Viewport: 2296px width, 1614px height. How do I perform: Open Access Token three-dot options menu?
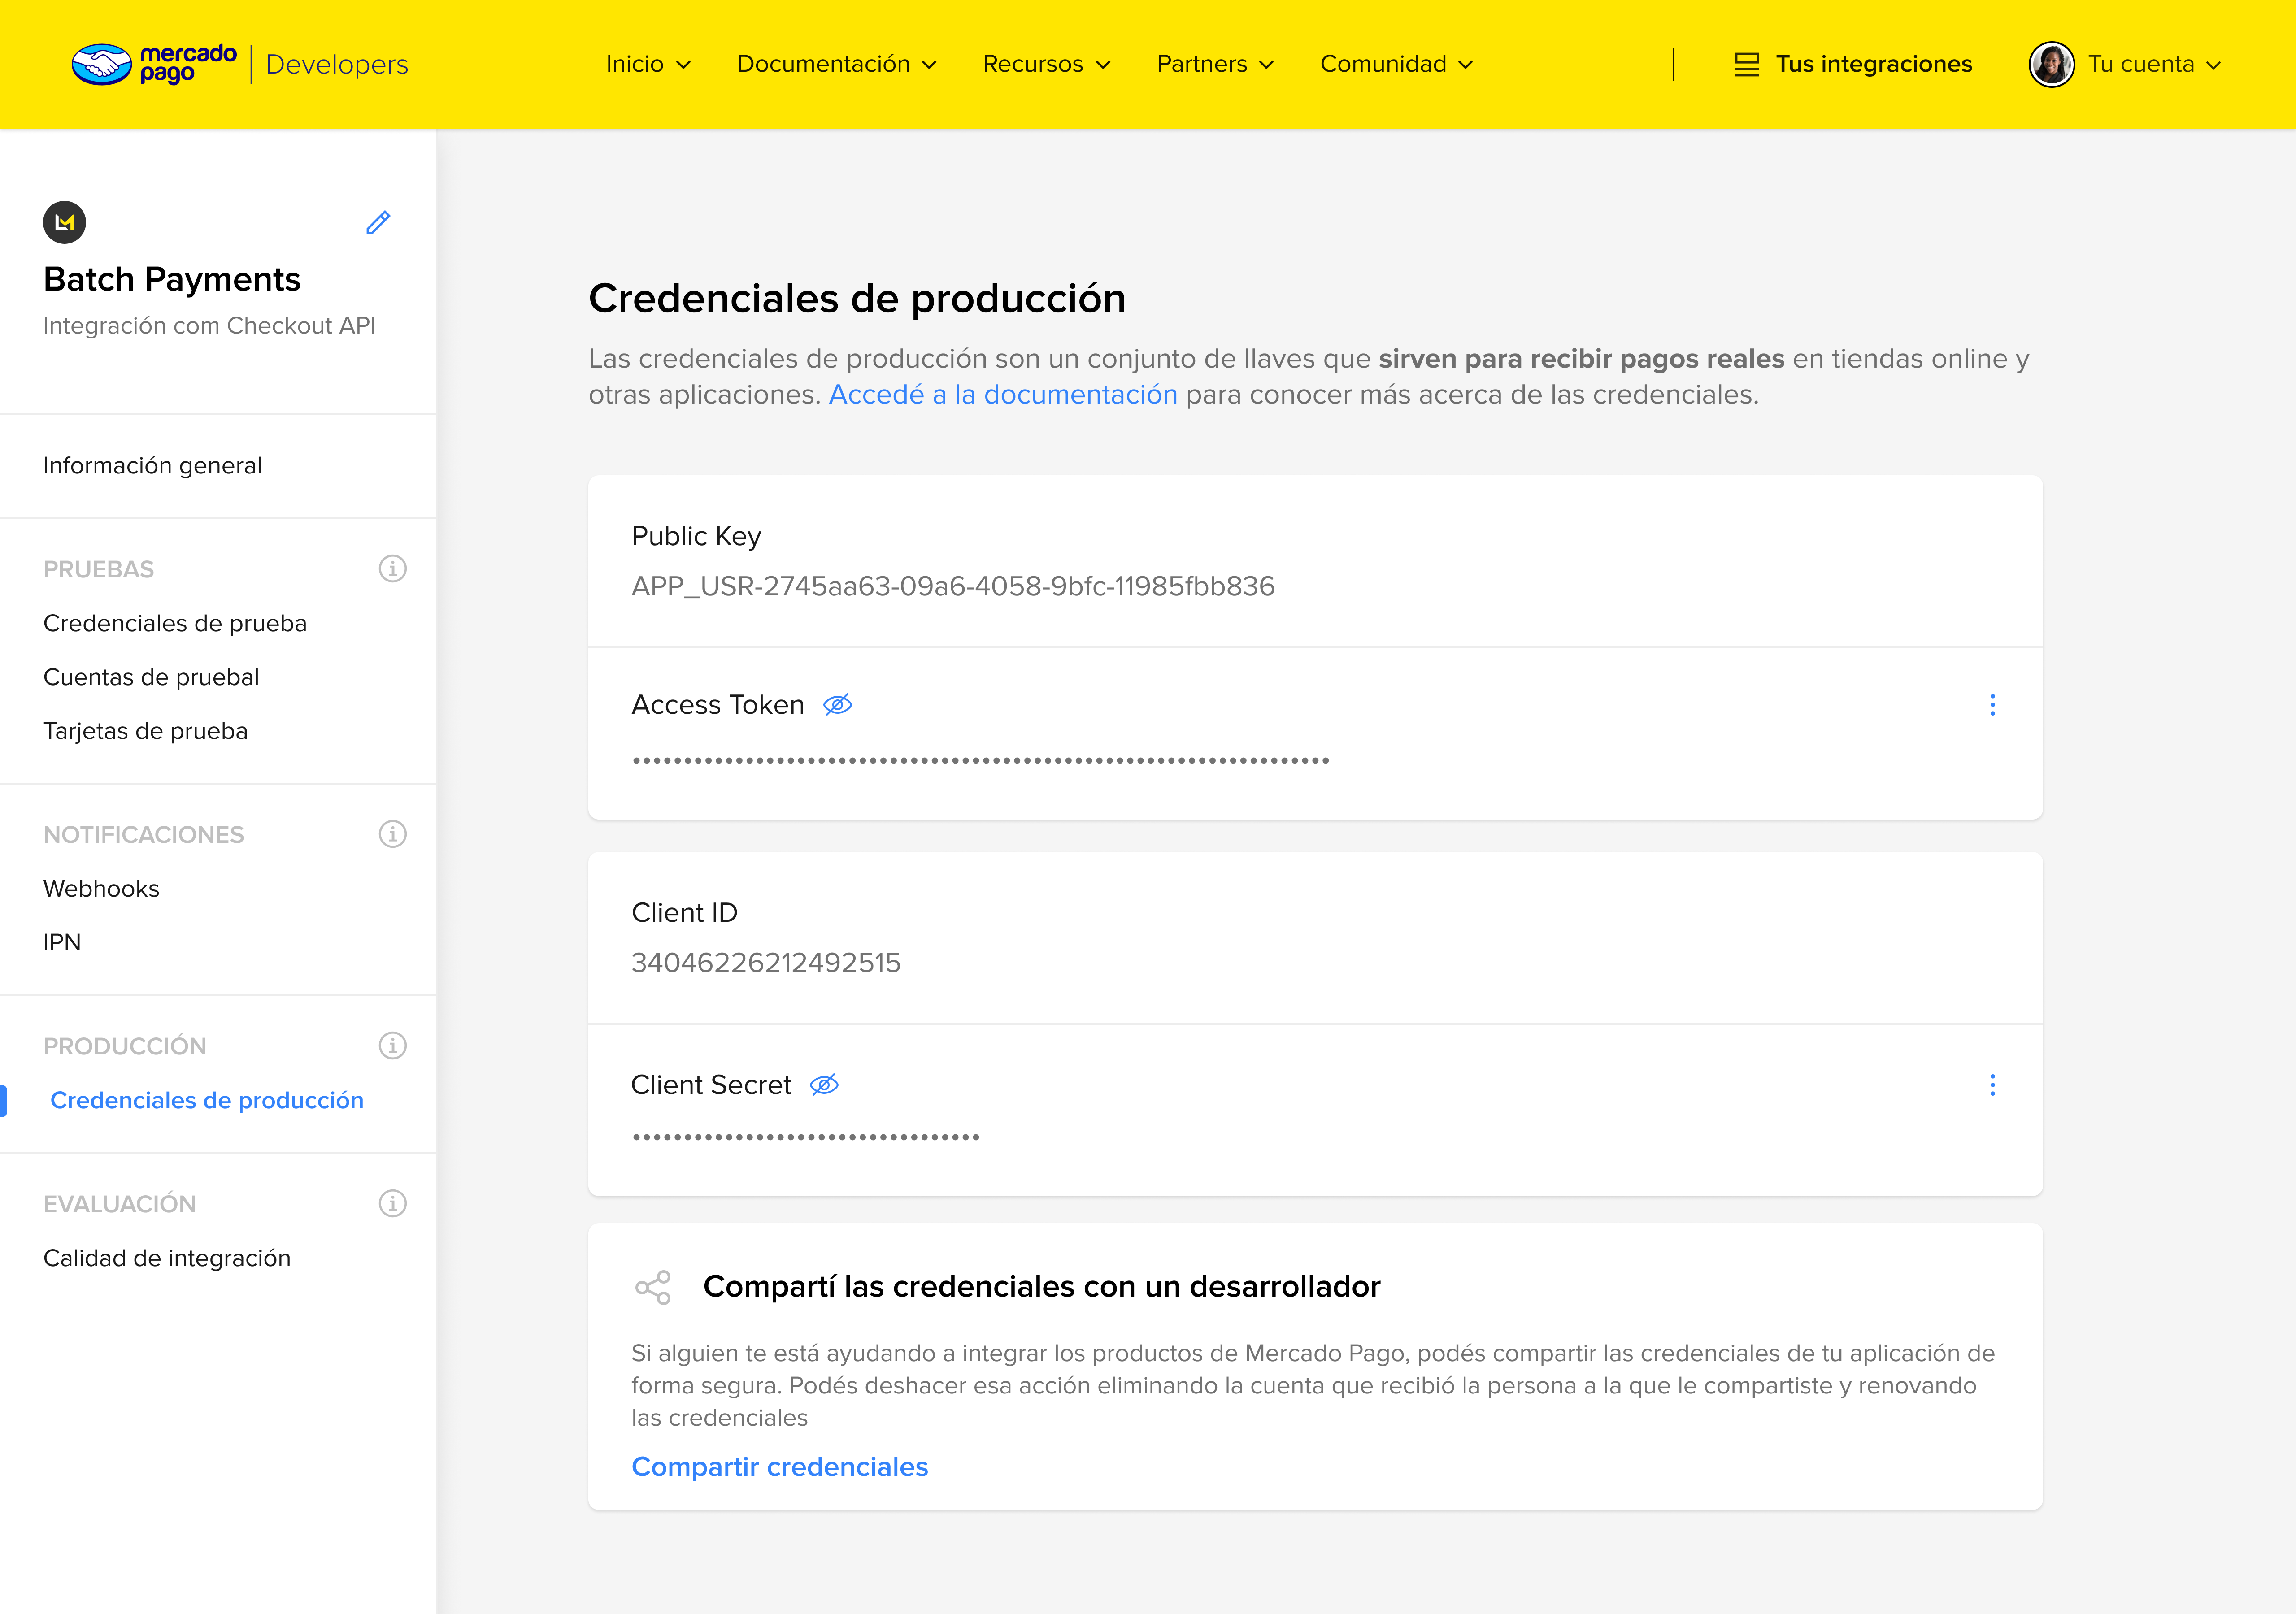point(1992,705)
